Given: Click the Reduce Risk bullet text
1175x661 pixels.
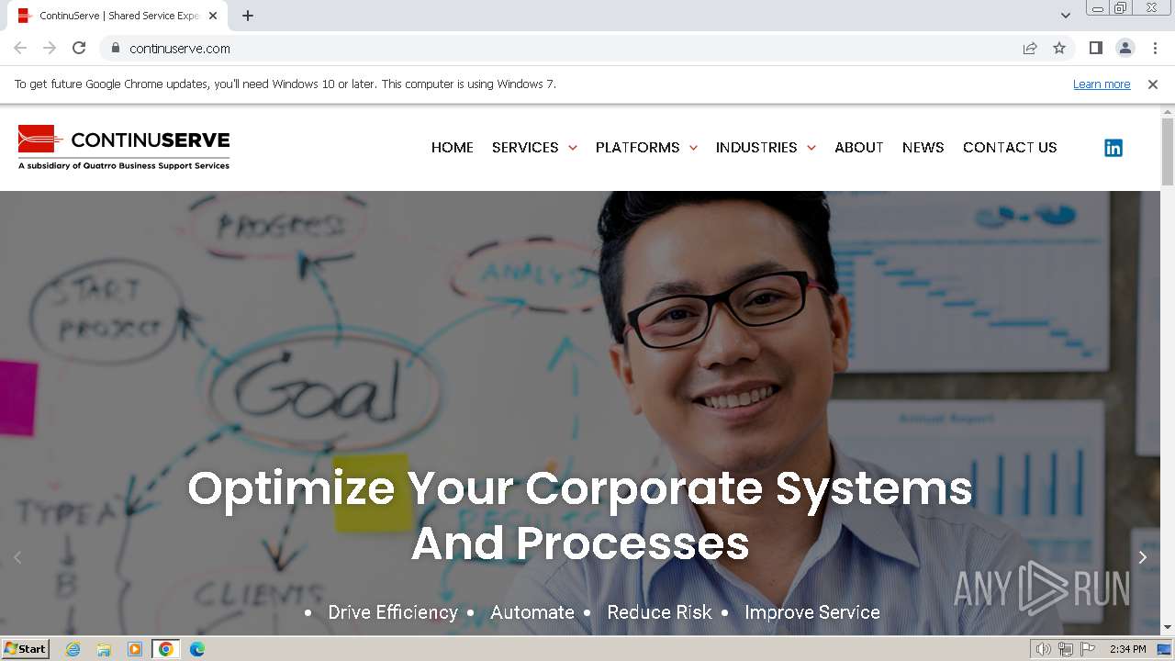Looking at the screenshot, I should (659, 612).
